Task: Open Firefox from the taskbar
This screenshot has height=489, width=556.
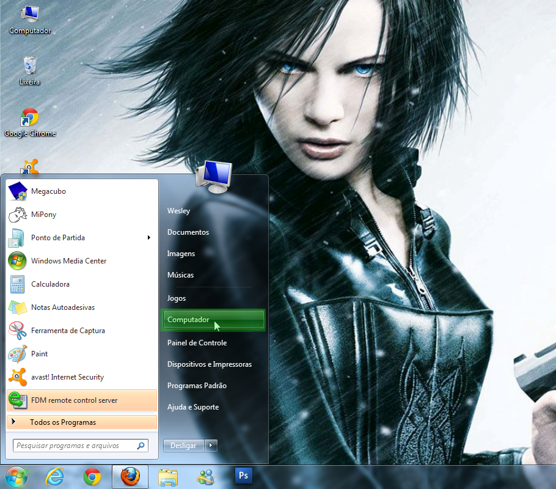Action: (130, 476)
